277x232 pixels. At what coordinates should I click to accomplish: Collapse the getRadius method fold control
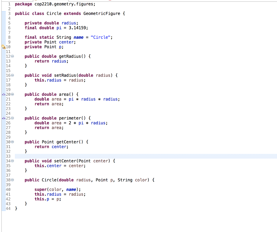tap(12, 56)
